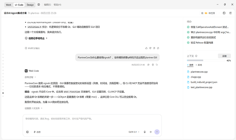Open the GLM-5.1 model dropdown

point(134,132)
